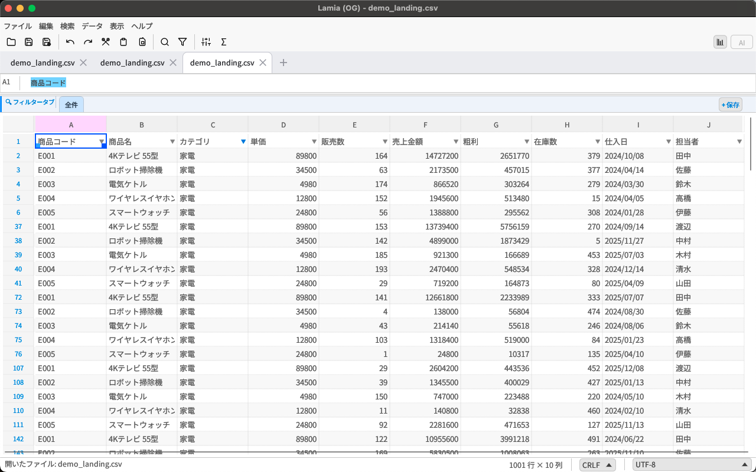Click the +保存 button
Viewport: 756px width, 472px height.
[731, 105]
